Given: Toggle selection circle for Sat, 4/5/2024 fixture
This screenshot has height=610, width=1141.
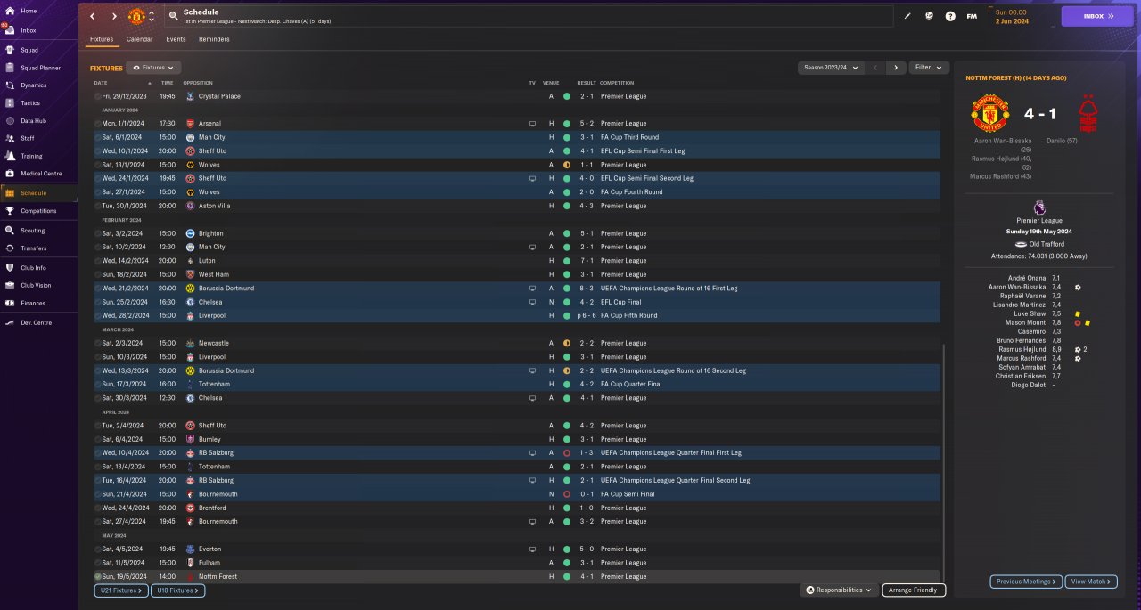Looking at the screenshot, I should point(97,549).
